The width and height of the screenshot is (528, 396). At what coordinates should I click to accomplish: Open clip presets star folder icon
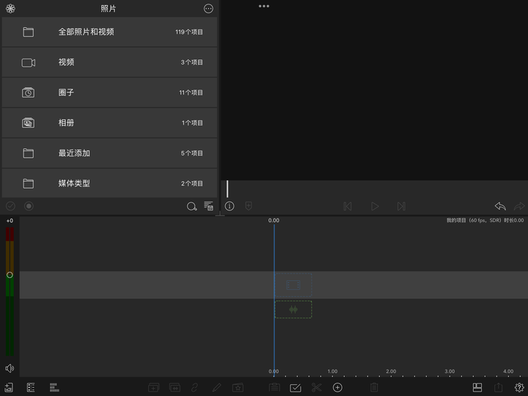(x=238, y=388)
